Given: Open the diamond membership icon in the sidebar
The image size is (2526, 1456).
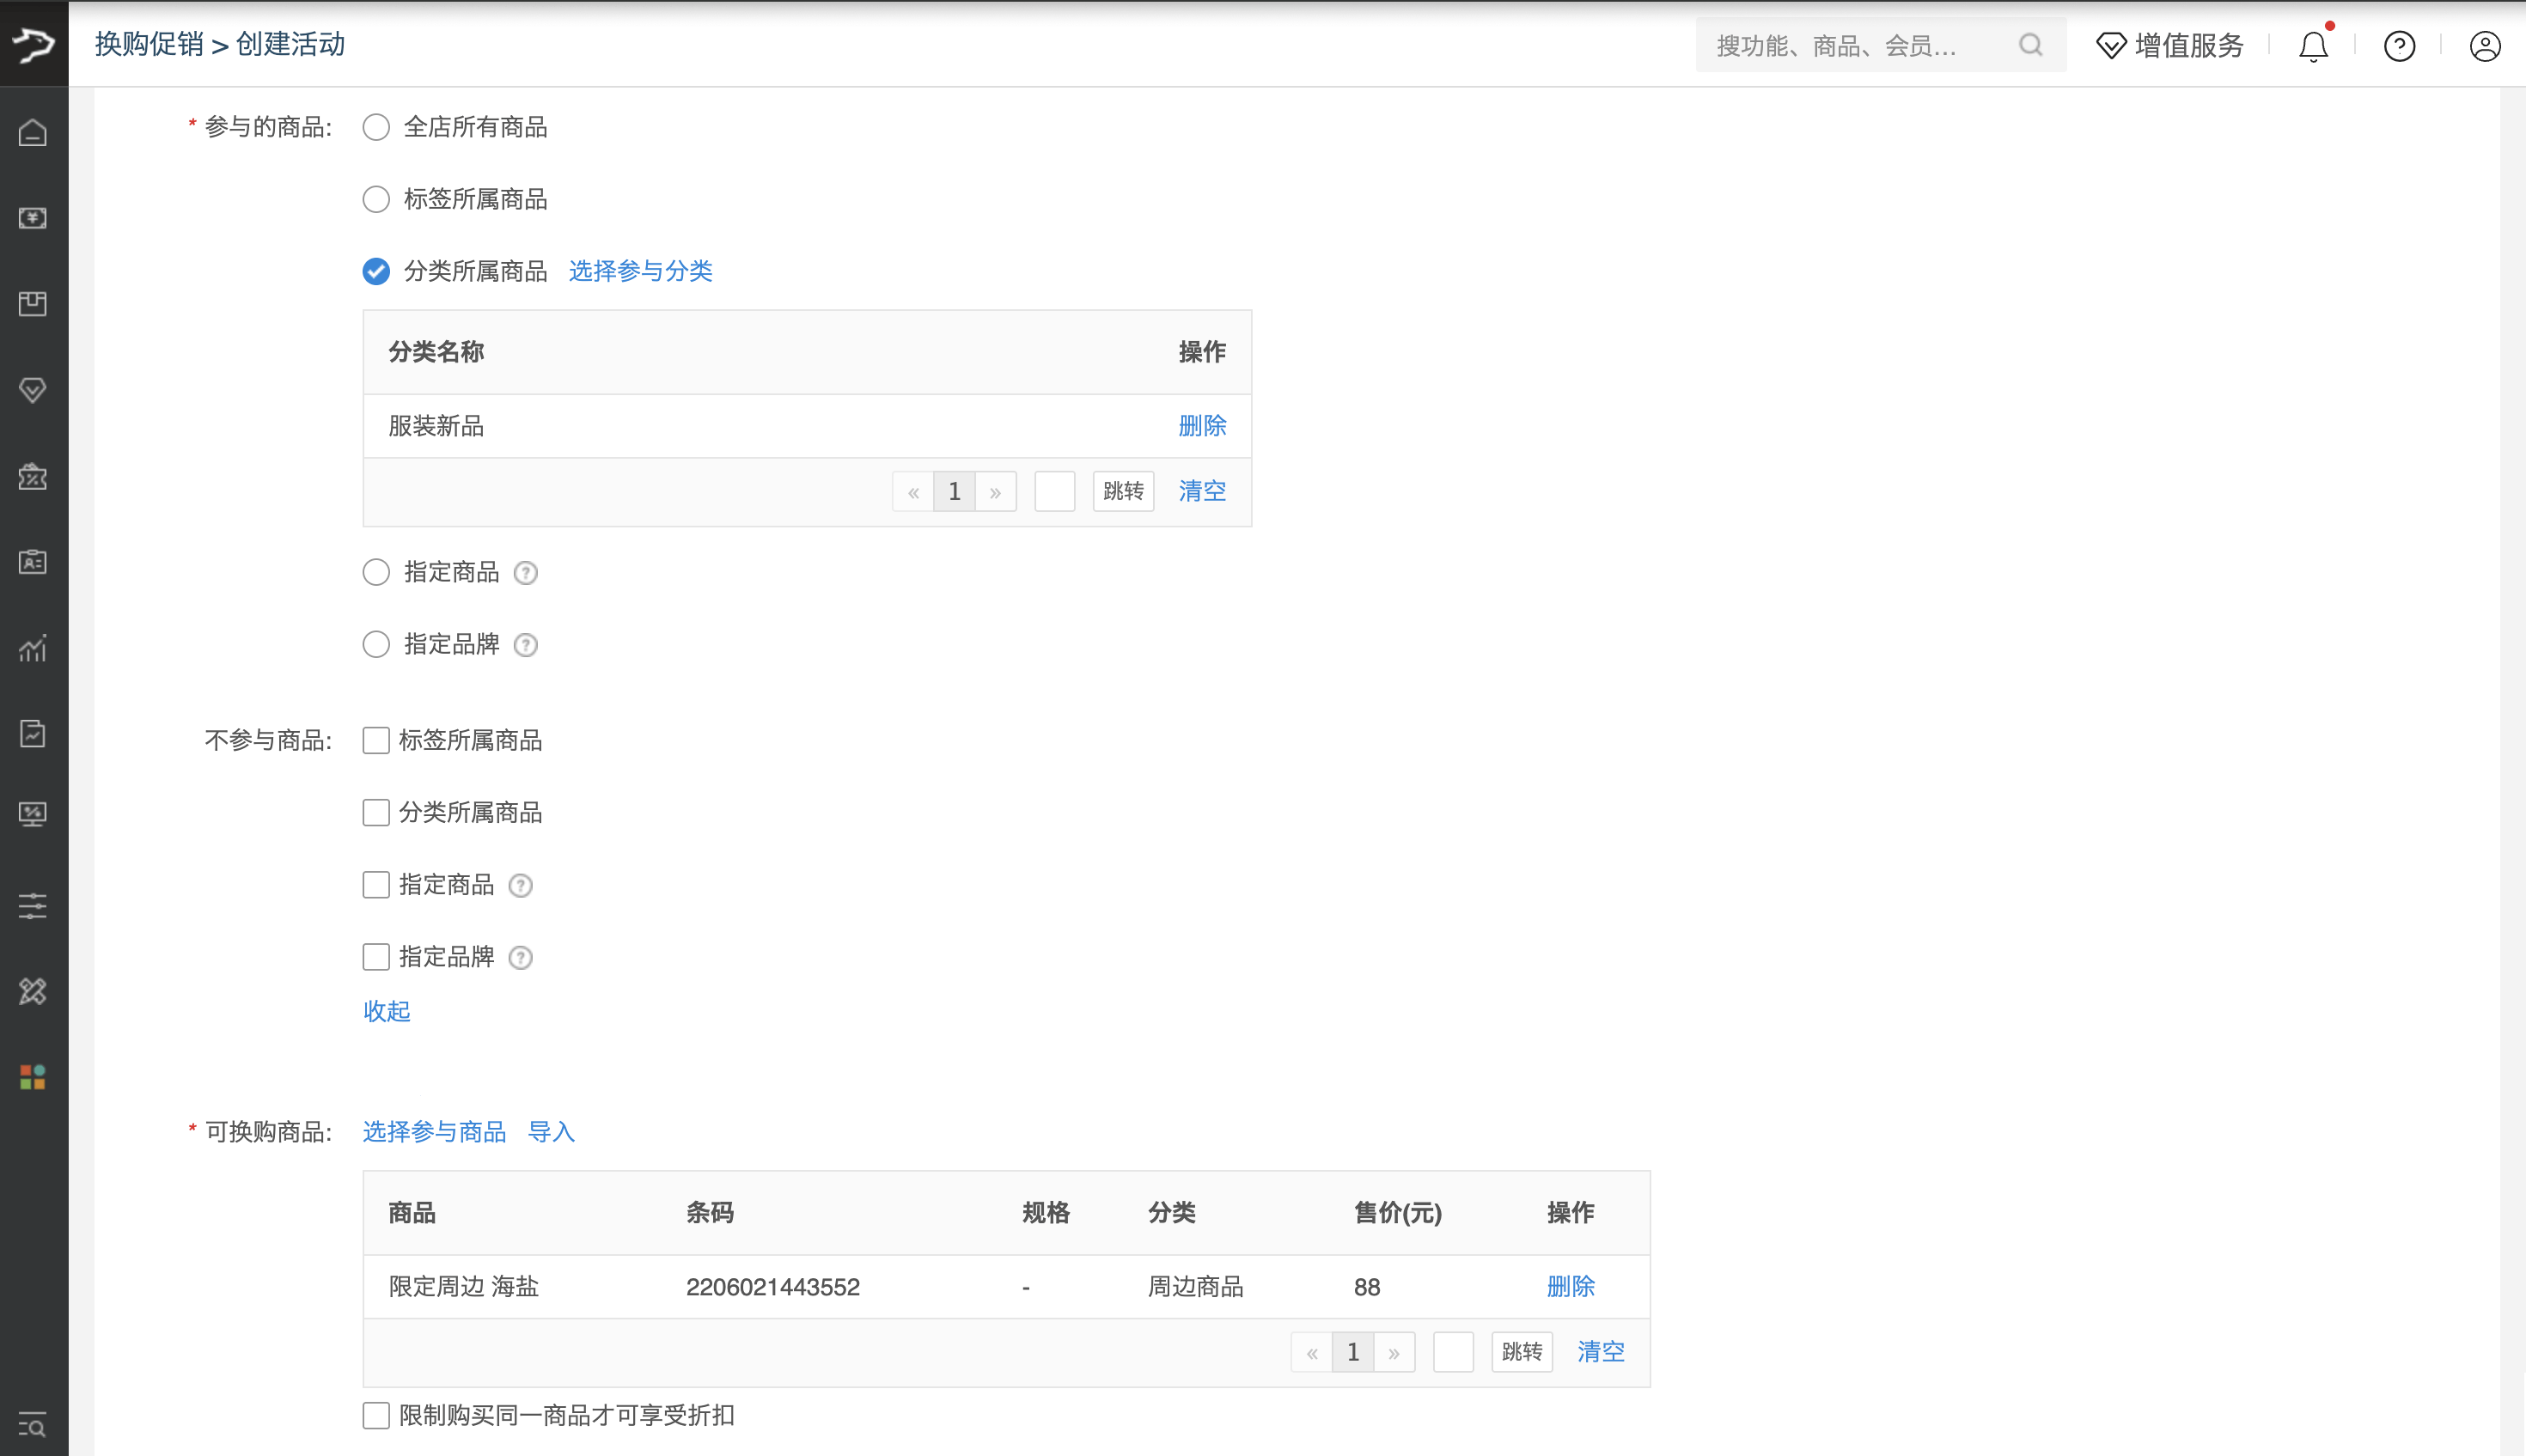Looking at the screenshot, I should pyautogui.click(x=33, y=390).
